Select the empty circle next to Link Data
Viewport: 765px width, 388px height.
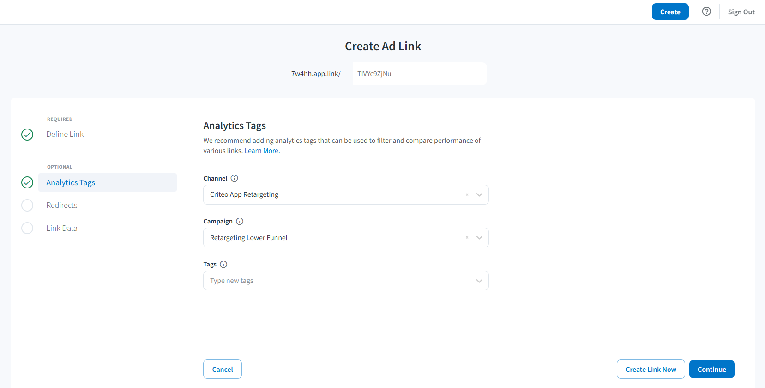coord(27,228)
